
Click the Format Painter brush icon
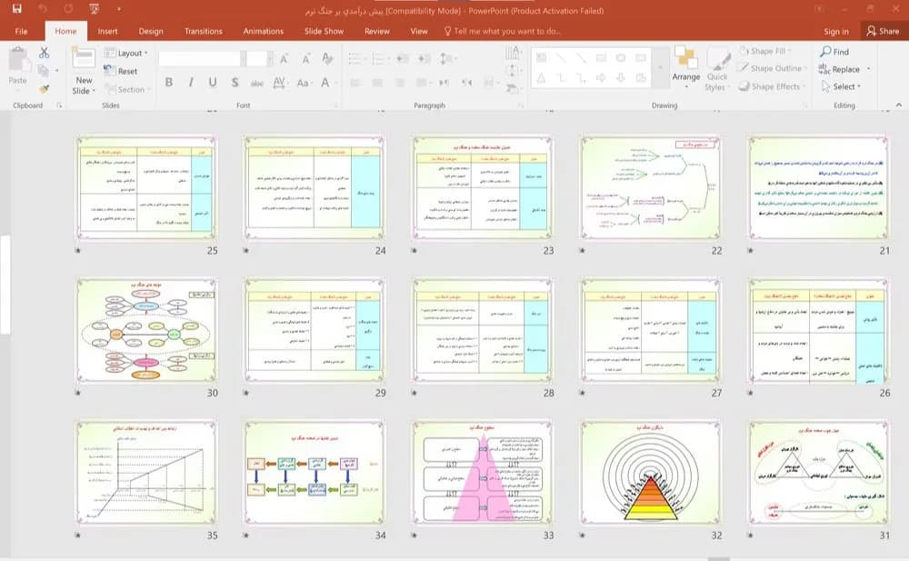point(44,89)
